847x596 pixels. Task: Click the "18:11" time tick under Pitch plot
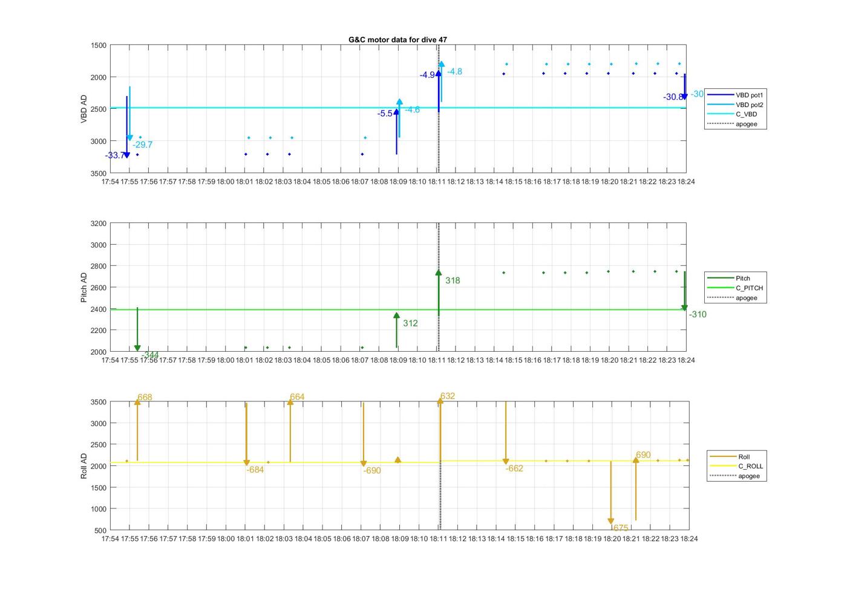[x=437, y=360]
